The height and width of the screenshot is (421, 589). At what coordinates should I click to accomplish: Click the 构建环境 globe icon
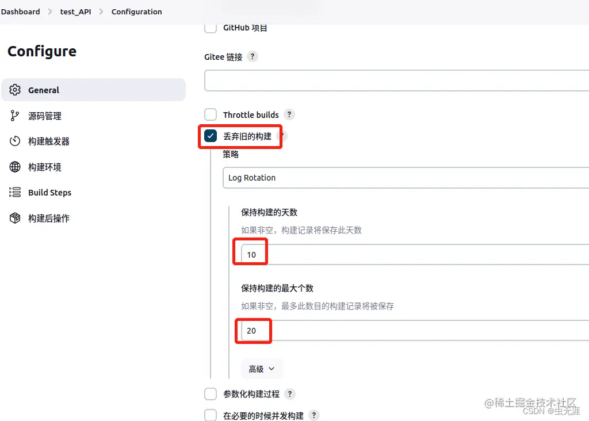click(15, 167)
